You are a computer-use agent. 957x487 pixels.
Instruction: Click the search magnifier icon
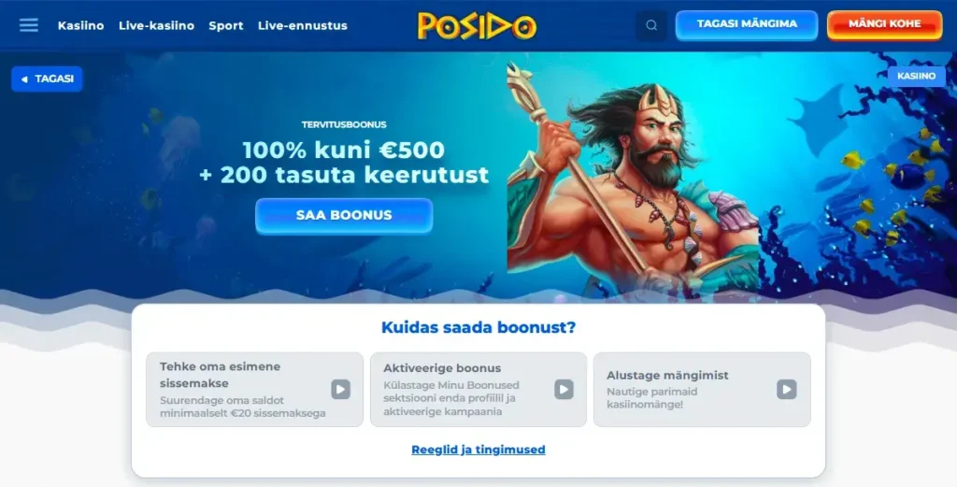coord(651,25)
